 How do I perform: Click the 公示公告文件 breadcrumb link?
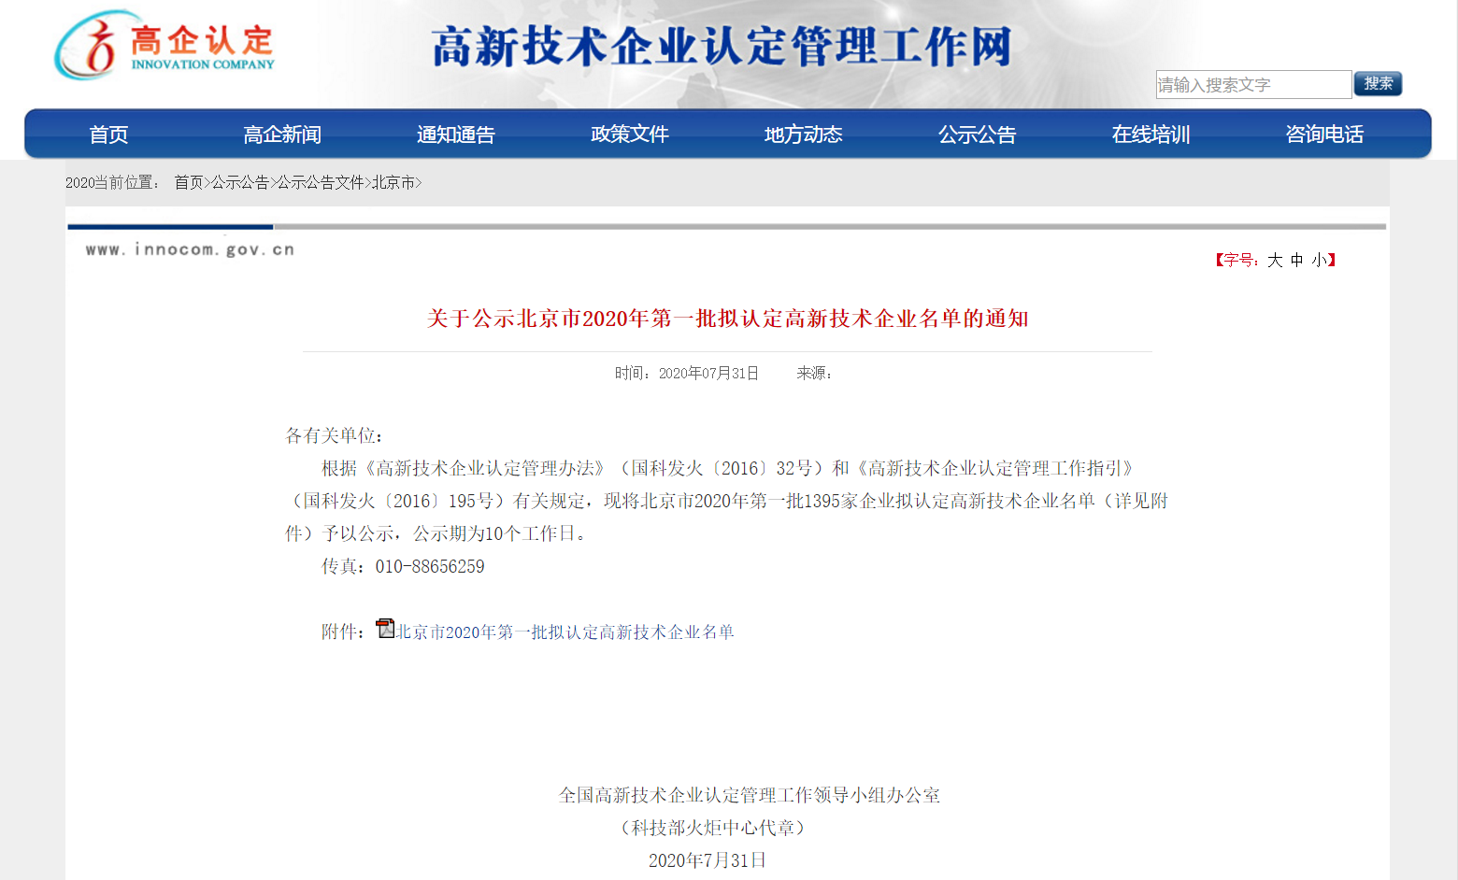320,183
